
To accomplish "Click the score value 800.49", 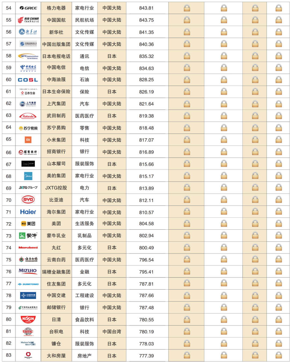I will pos(146,248).
